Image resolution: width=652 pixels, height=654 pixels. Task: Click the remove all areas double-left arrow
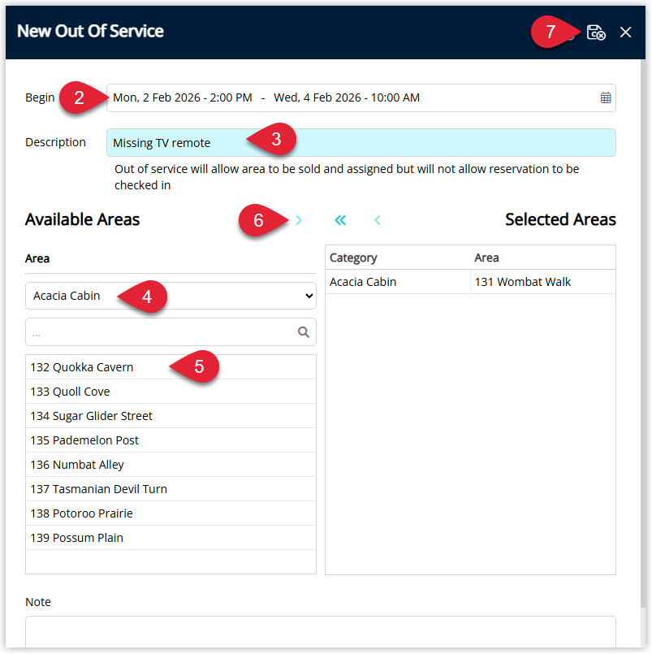pyautogui.click(x=340, y=220)
